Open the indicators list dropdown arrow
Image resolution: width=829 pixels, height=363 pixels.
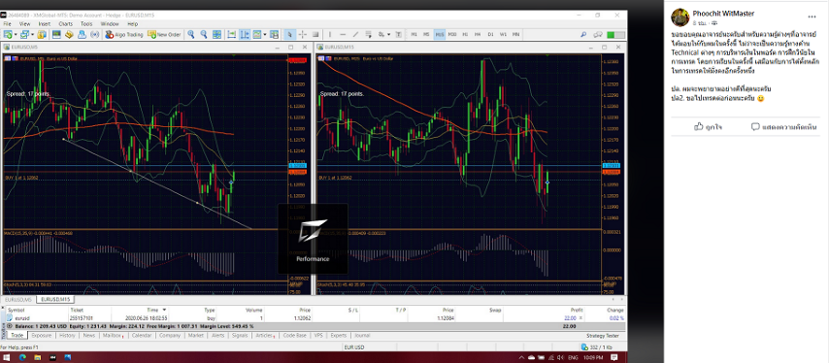[265, 34]
